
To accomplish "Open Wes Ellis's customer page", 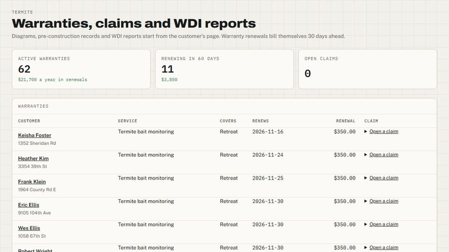I will point(29,228).
